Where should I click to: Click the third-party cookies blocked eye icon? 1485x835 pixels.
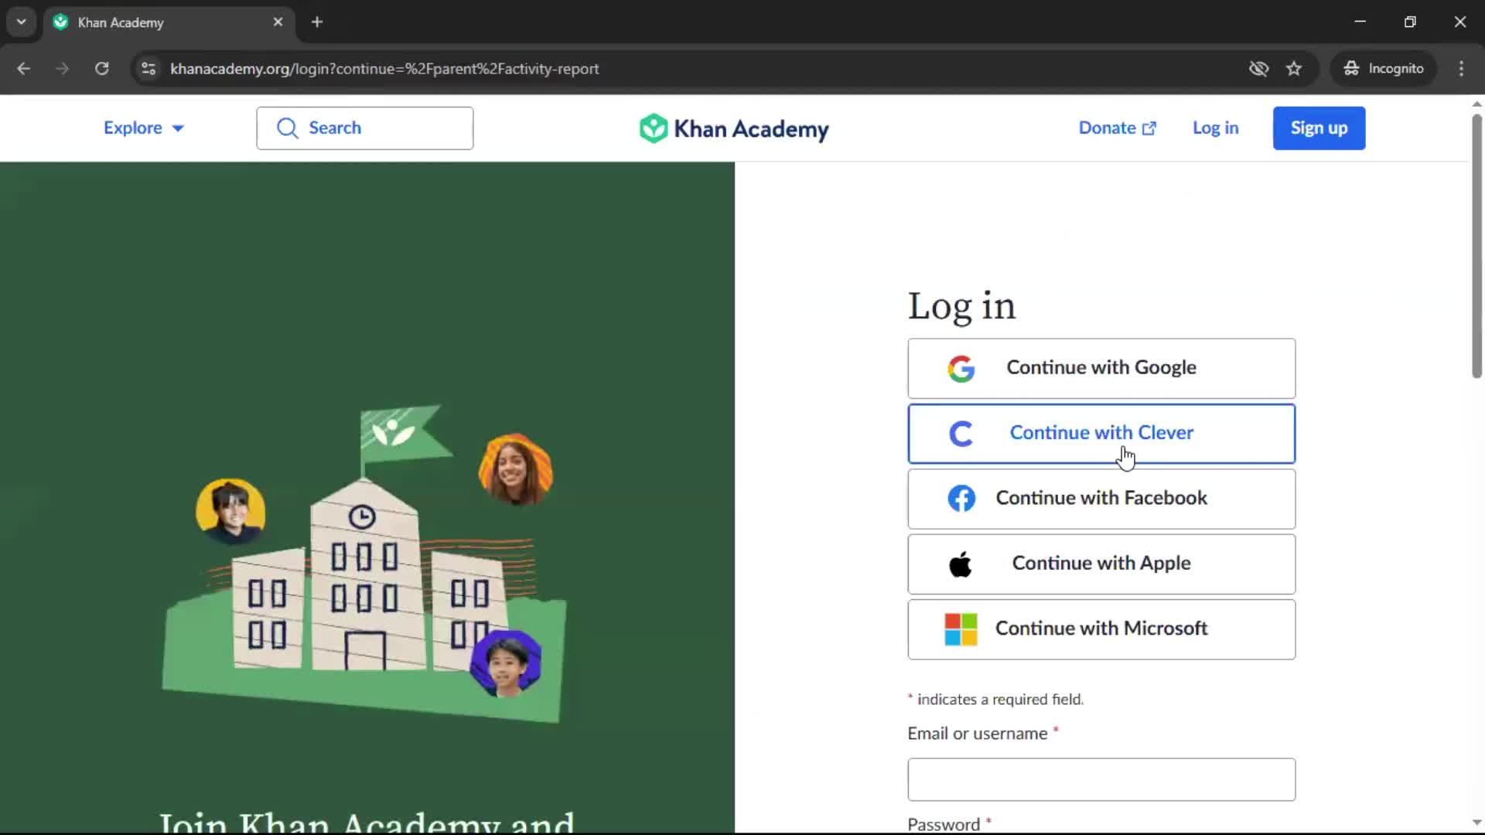coord(1258,69)
